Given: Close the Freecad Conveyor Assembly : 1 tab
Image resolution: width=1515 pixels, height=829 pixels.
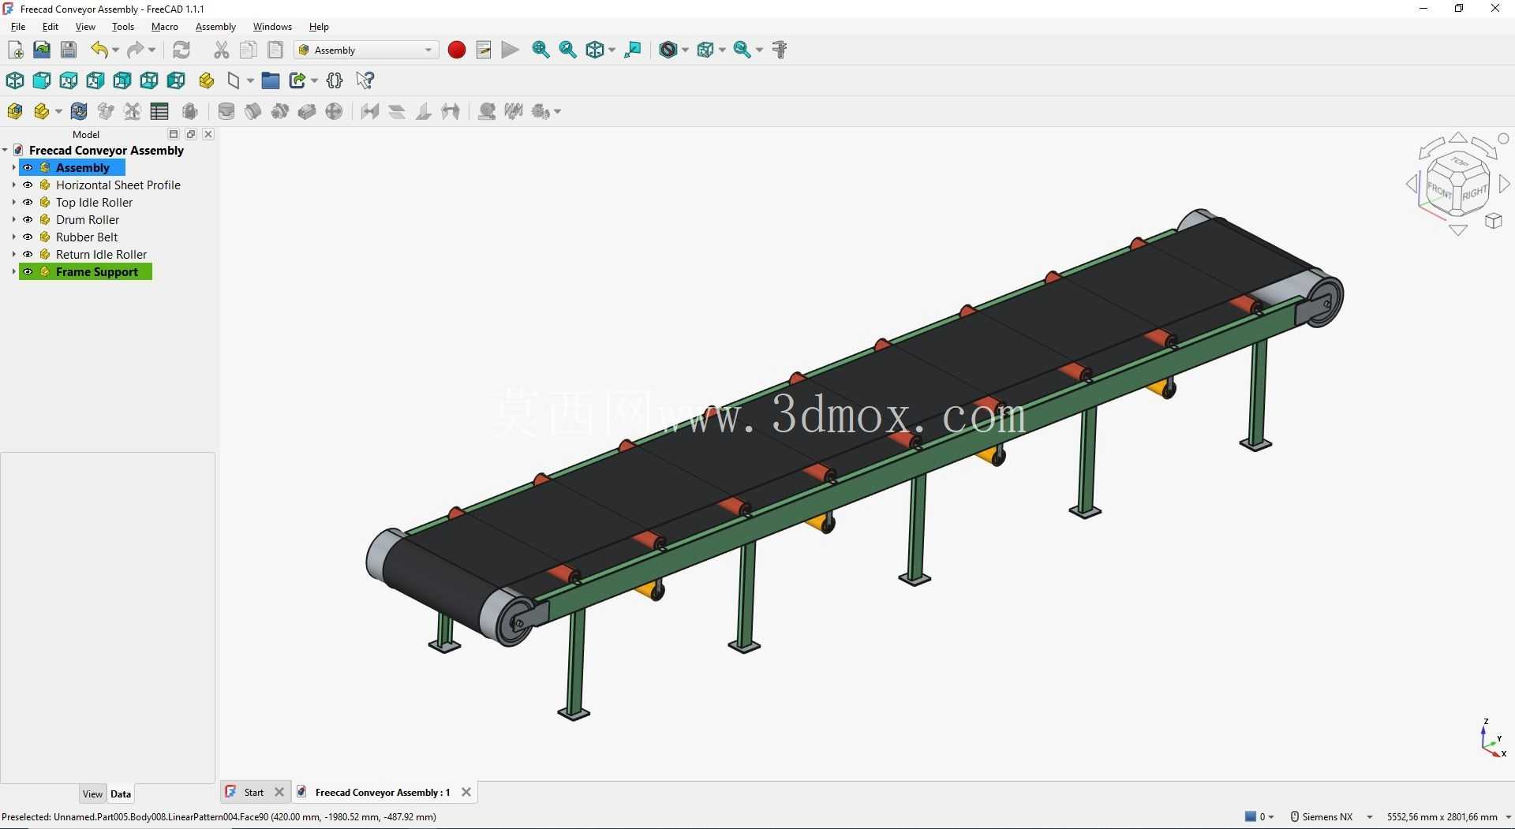Looking at the screenshot, I should tap(466, 792).
